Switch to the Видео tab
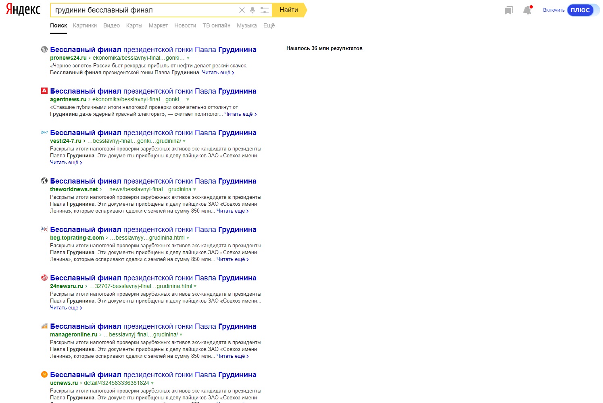Viewport: 603px width, 403px height. click(x=111, y=25)
